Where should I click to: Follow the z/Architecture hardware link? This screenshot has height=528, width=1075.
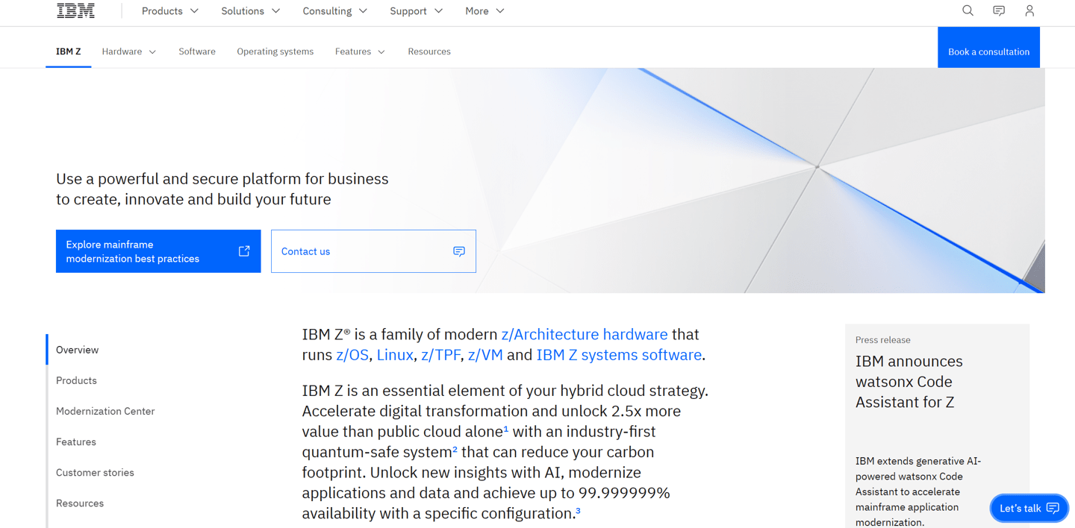pyautogui.click(x=585, y=334)
